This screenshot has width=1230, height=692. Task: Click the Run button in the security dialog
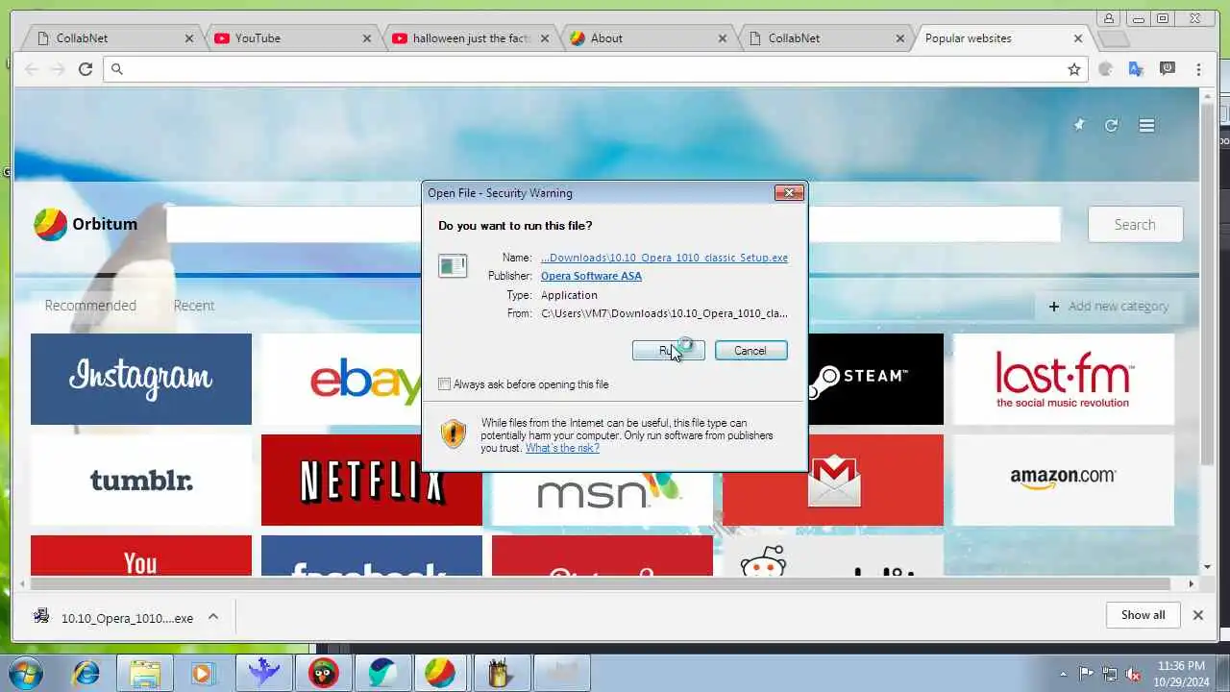668,351
